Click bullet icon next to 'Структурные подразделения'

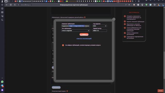point(125,37)
